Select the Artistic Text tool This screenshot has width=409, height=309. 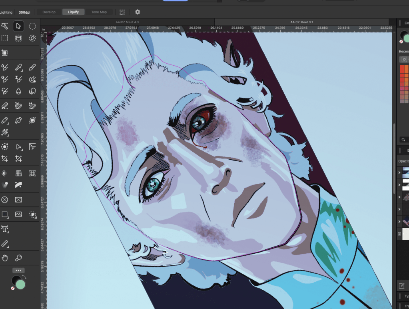pos(5,229)
